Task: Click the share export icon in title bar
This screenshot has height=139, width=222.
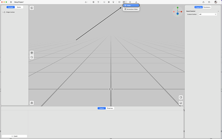Action: coord(203,2)
